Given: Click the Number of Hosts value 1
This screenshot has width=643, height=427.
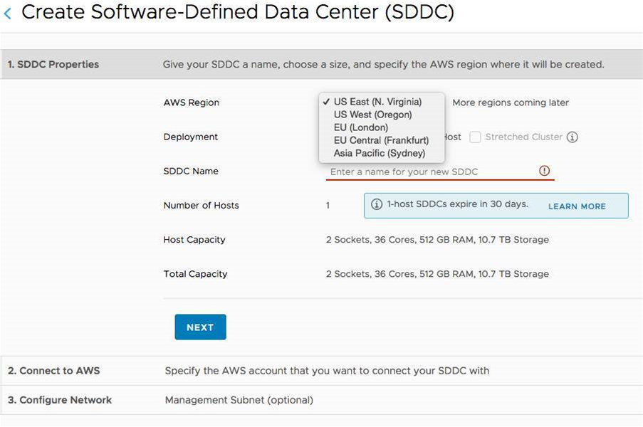Looking at the screenshot, I should click(x=328, y=205).
